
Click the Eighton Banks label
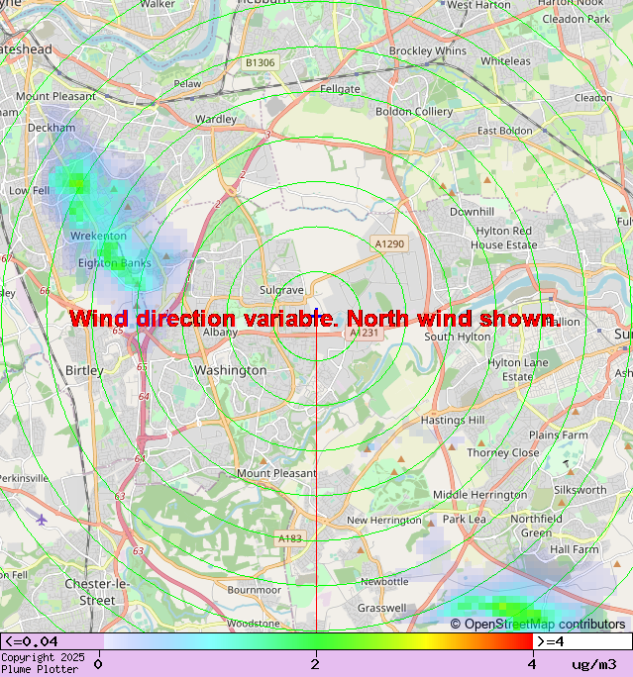click(115, 263)
